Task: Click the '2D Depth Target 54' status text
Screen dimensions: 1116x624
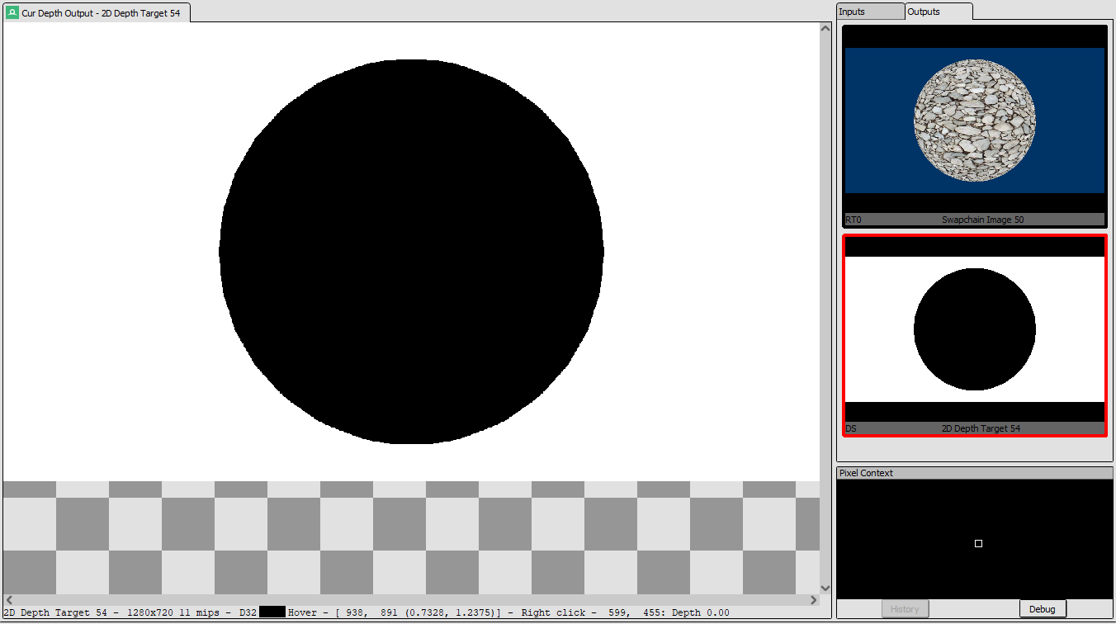Action: tap(55, 612)
